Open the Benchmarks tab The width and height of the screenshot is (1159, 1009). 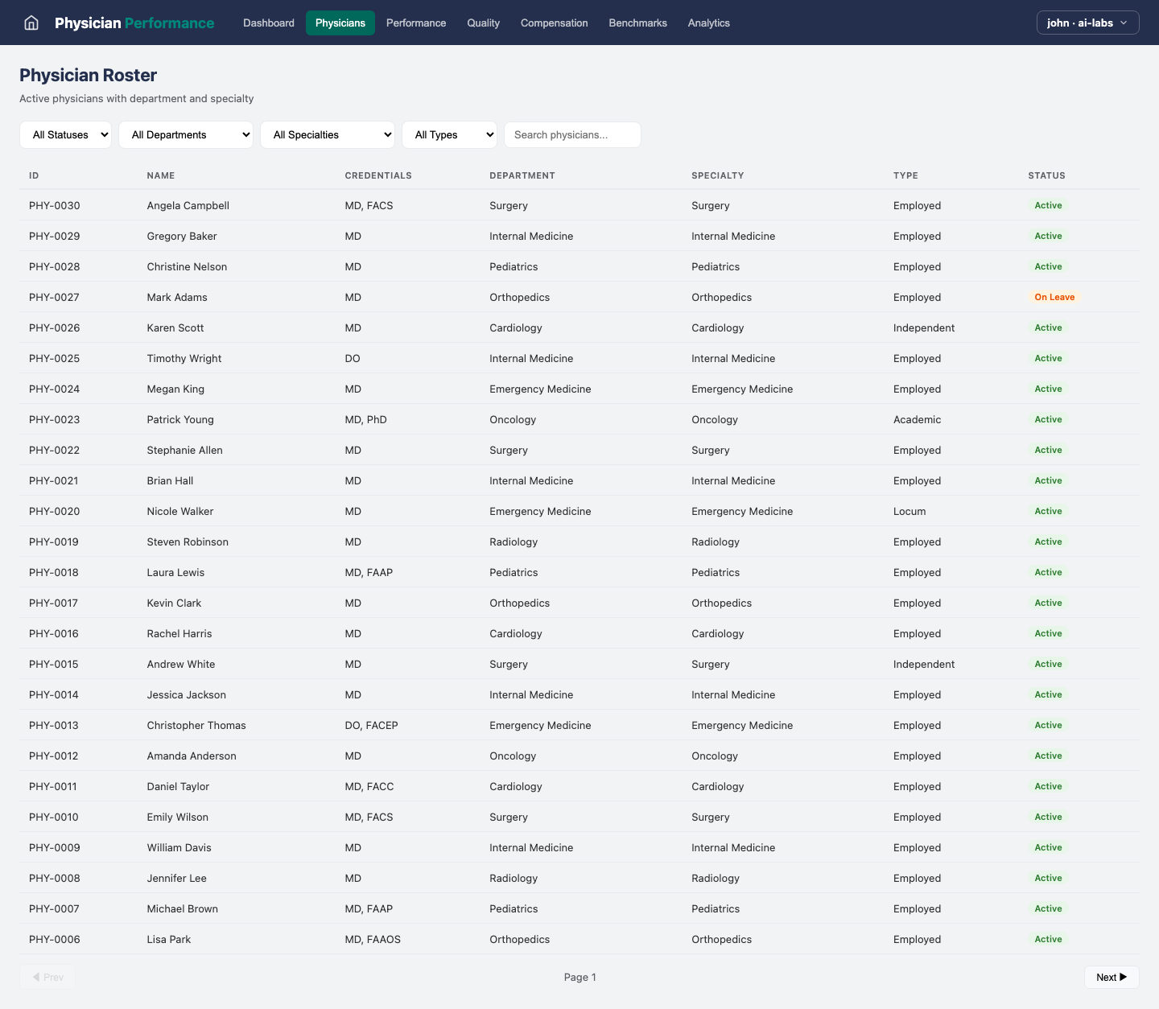pos(637,23)
